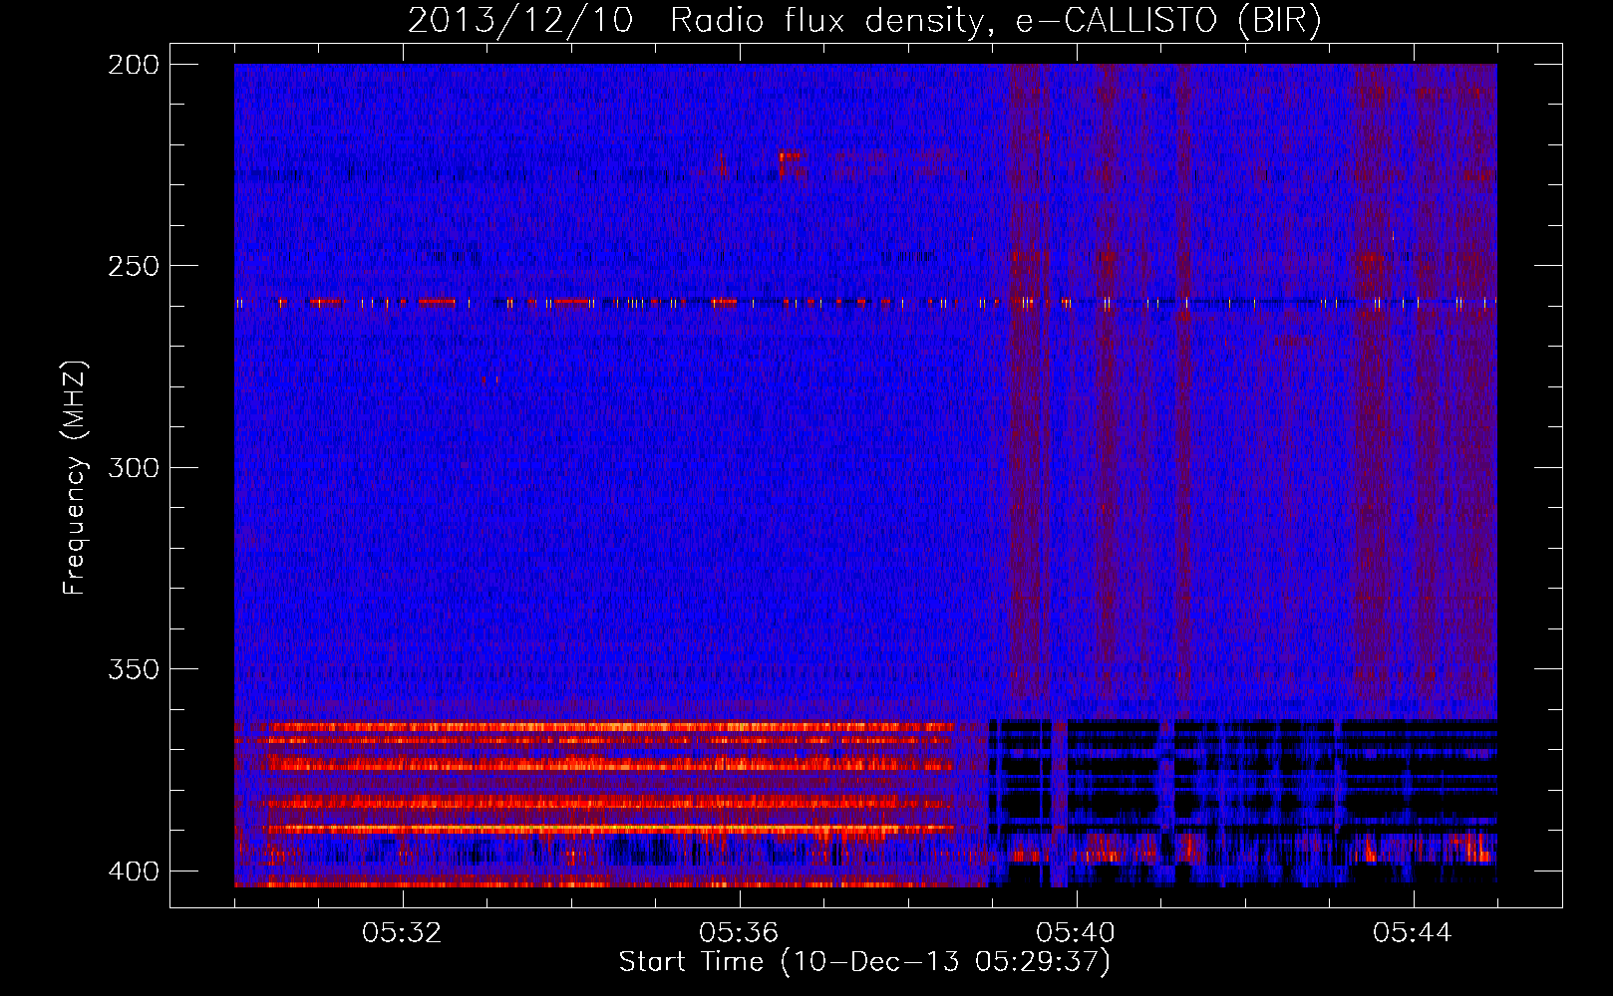Click the 05:32 time tick label
Screen dimensions: 1613x996
point(402,933)
